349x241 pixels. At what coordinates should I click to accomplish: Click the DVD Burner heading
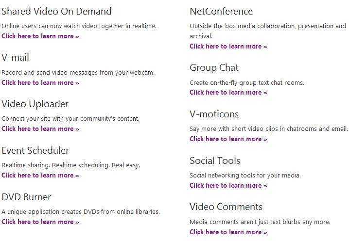click(26, 197)
